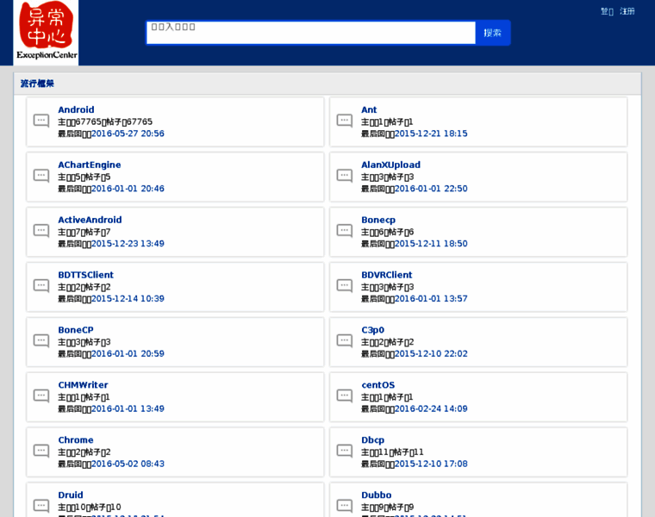655x517 pixels.
Task: Click the BDTTSClient chat icon
Action: click(x=41, y=286)
